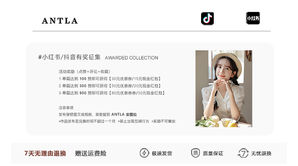Click the lightning bolt fast-shipping icon
Screen dimensions: 298x166
click(x=144, y=153)
